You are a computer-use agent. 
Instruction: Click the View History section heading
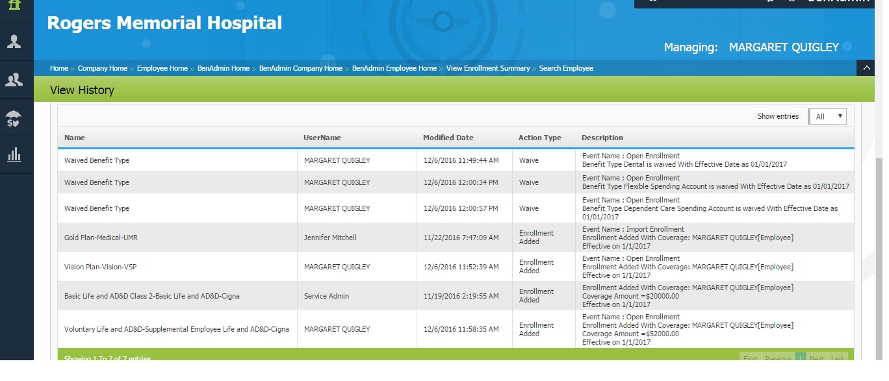point(82,90)
